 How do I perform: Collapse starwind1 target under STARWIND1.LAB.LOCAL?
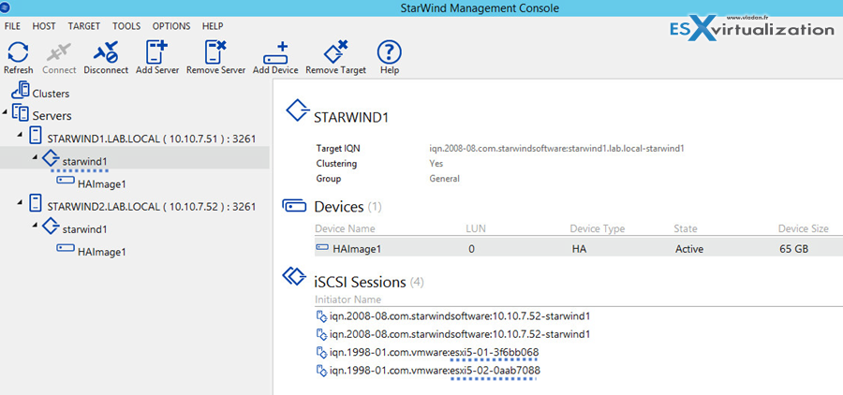point(35,157)
